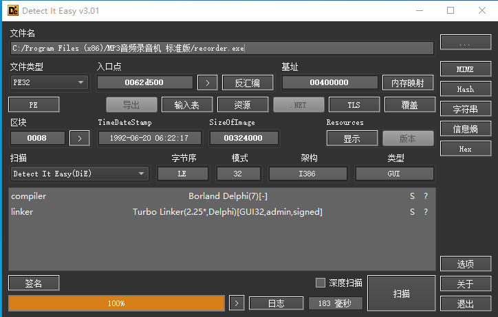Click the Detect It Easy title bar icon
Viewport: 498px width, 317px height.
click(x=13, y=10)
